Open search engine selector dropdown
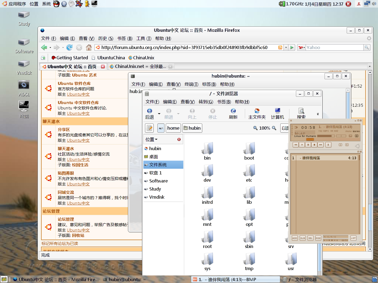Viewport: 378px width, 283px height. point(302,47)
